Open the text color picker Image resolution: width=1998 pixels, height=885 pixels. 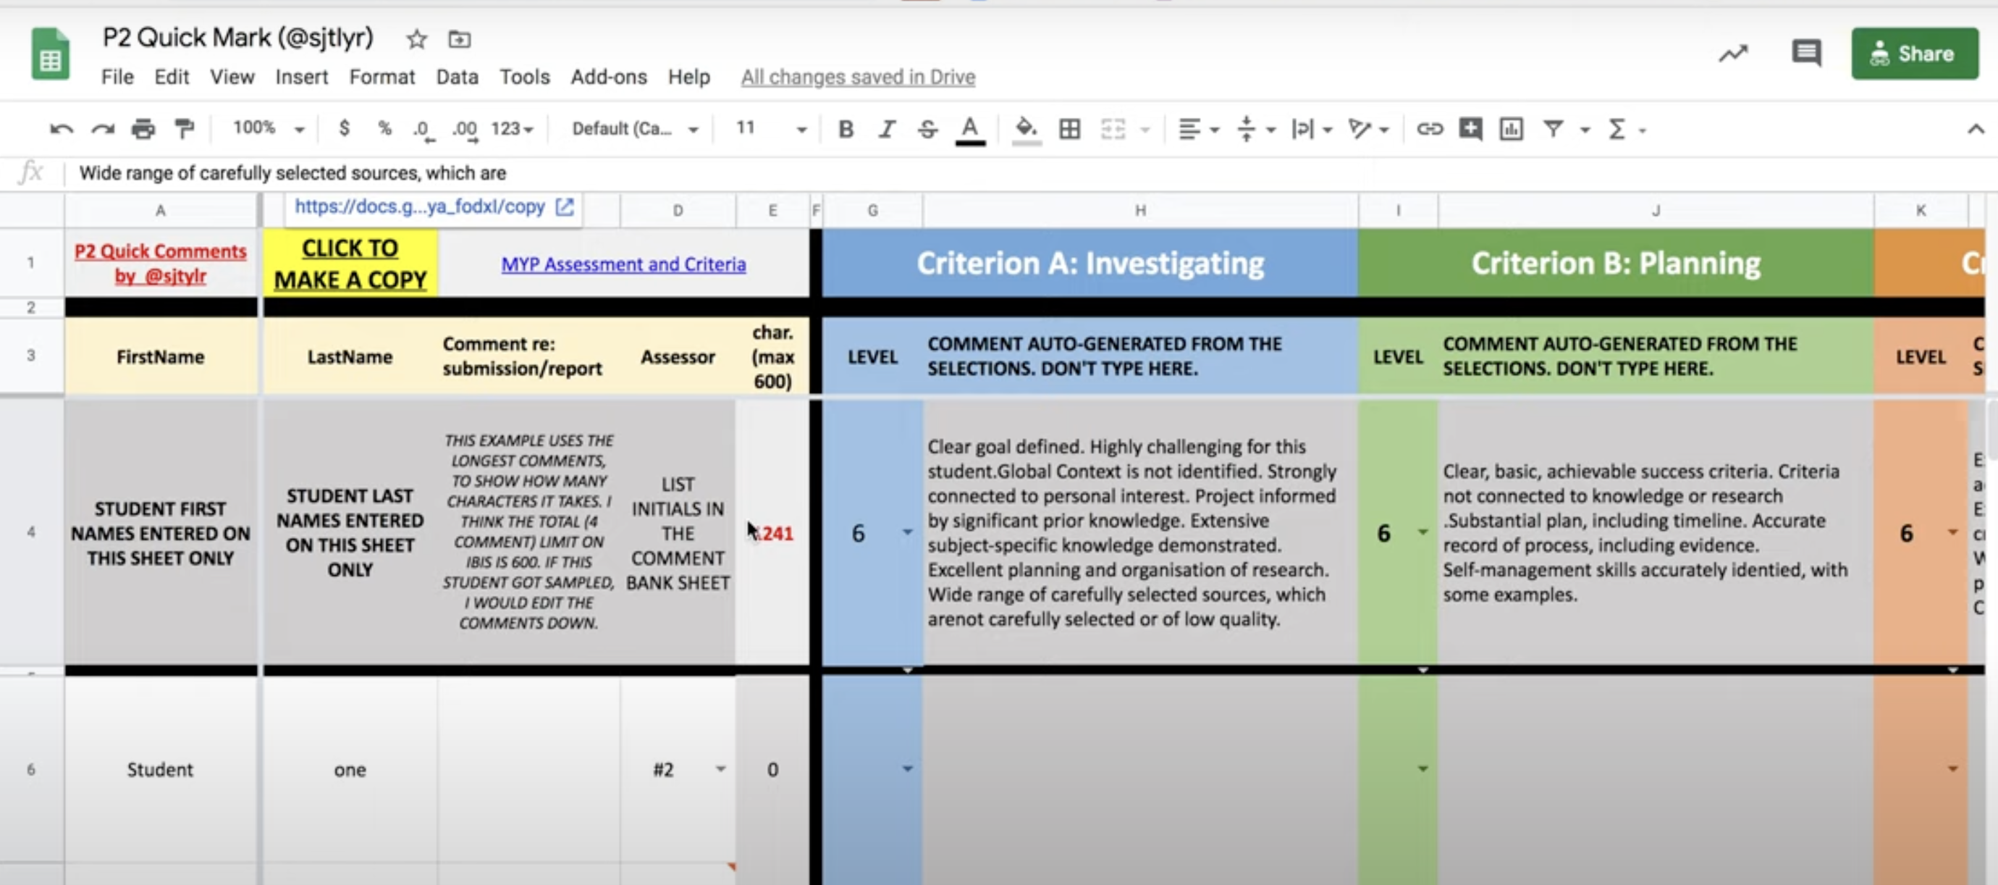click(x=969, y=130)
